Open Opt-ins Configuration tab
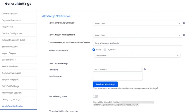 (18, 33)
